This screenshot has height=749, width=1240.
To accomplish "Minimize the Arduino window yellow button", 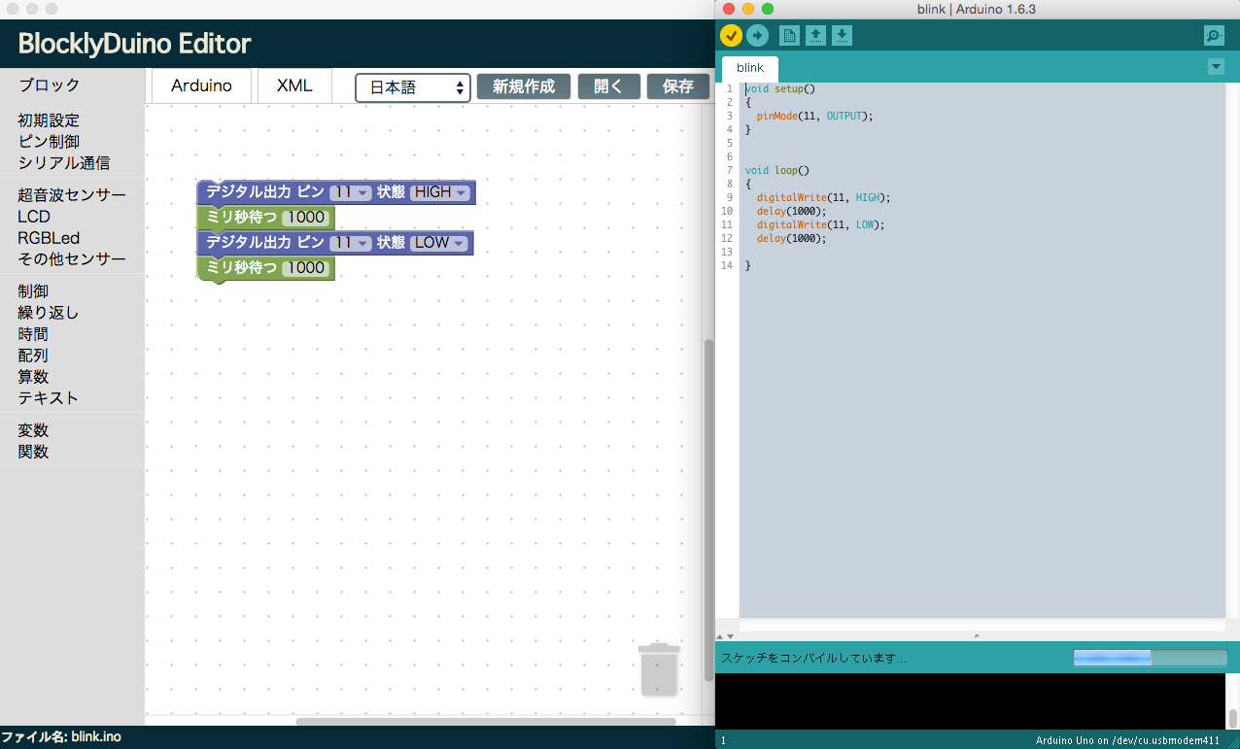I will click(x=748, y=9).
